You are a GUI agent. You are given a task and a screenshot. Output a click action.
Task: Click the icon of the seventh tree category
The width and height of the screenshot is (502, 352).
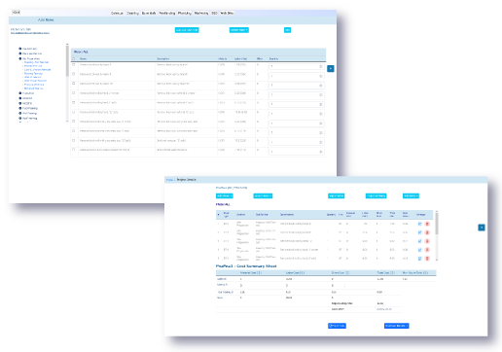coord(20,108)
